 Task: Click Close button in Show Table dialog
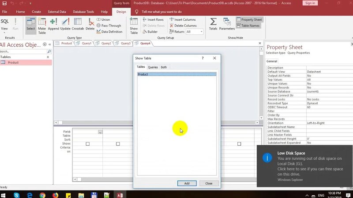tap(209, 183)
